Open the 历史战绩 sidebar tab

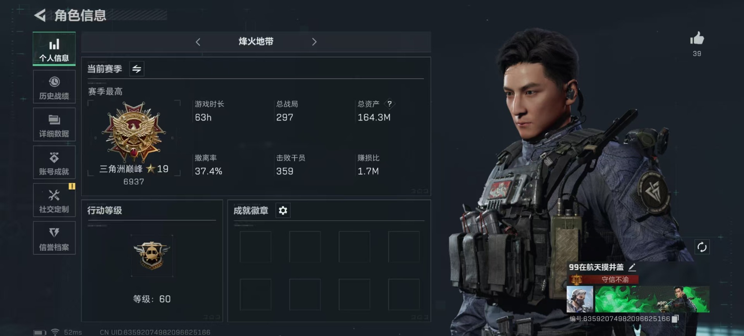(54, 87)
